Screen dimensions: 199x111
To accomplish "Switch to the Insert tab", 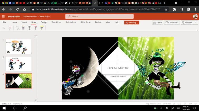I will [x=24, y=22].
